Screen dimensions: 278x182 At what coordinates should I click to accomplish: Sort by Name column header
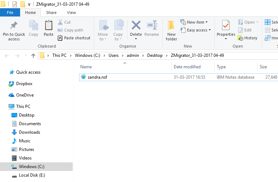pos(86,67)
